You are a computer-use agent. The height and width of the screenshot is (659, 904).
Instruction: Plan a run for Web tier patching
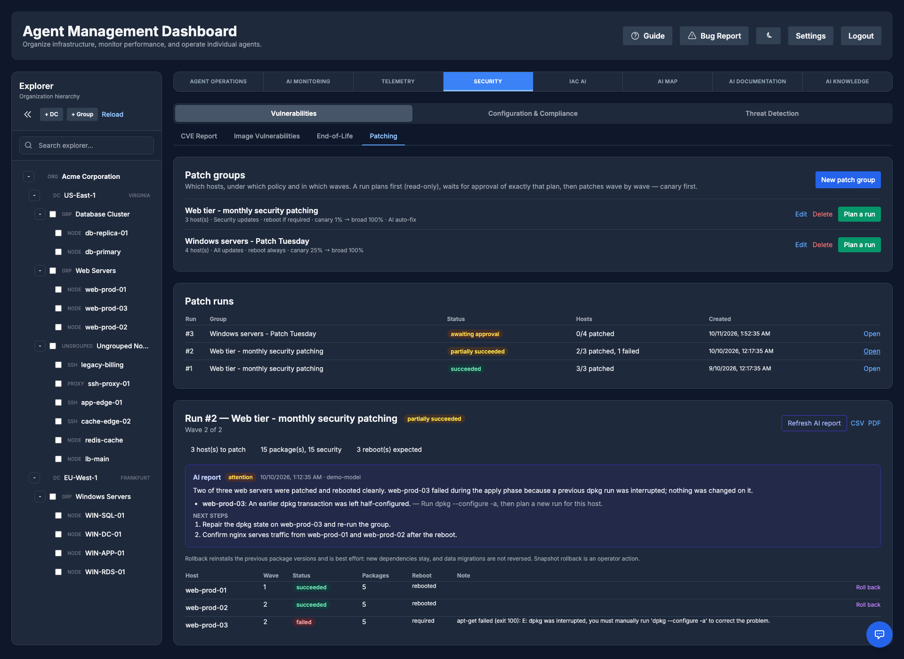(859, 214)
